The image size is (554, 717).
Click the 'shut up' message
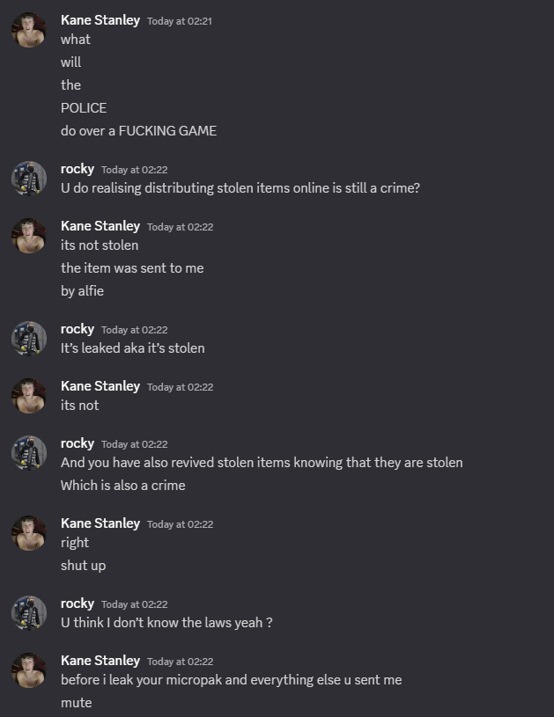83,566
